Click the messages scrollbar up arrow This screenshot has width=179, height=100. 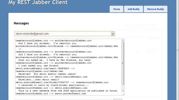(x=123, y=40)
